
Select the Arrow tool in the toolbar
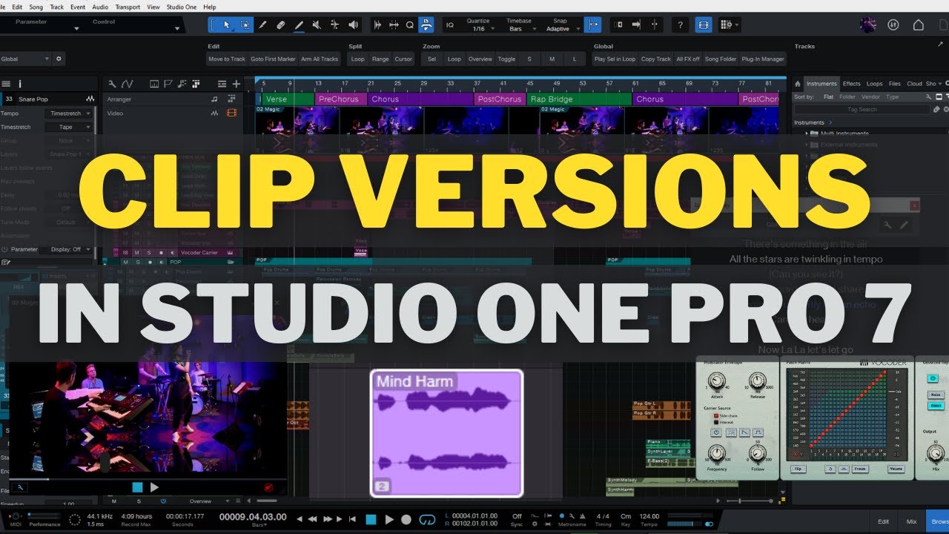click(227, 24)
